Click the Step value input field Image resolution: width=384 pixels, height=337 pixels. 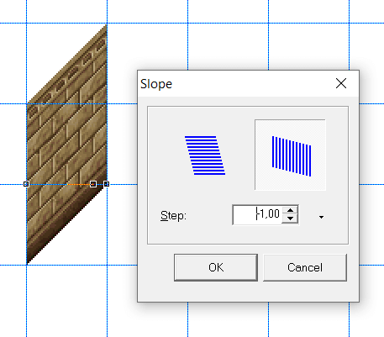[x=257, y=214]
